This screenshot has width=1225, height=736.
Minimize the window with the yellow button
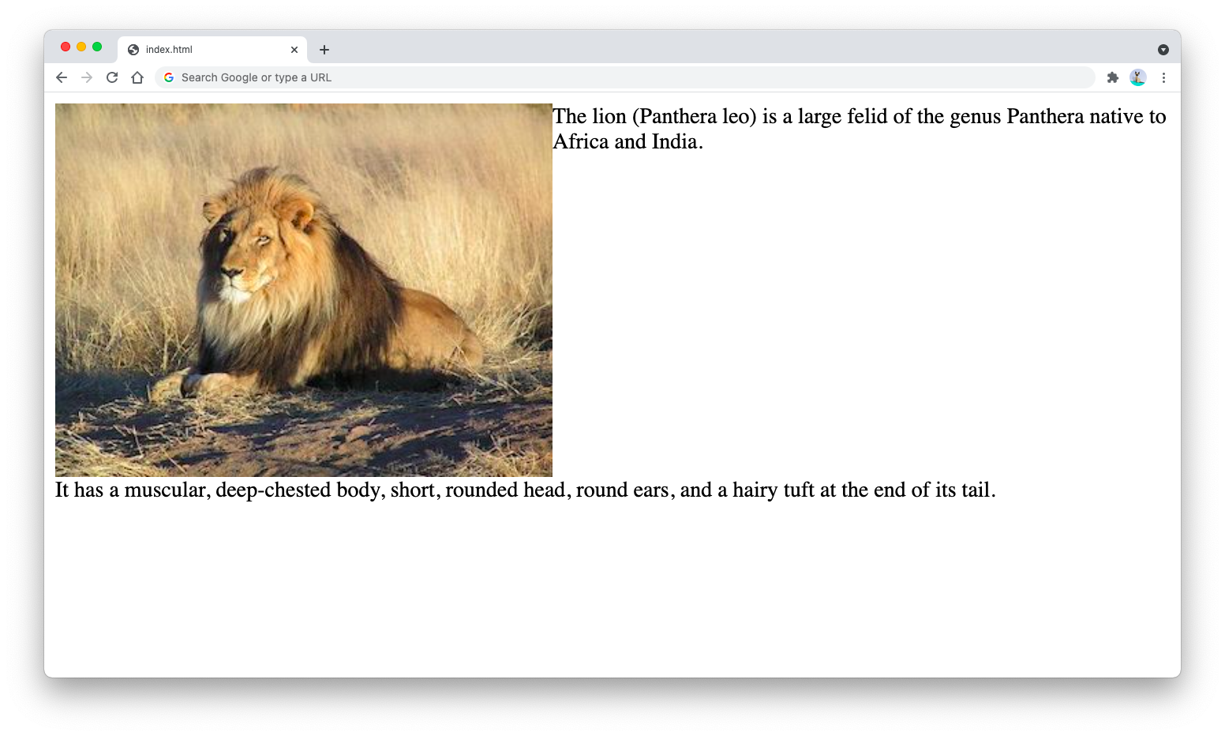click(81, 47)
